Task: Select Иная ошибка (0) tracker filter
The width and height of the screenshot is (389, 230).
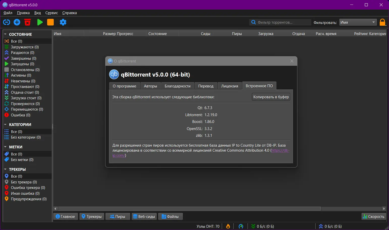Action: [x=27, y=193]
